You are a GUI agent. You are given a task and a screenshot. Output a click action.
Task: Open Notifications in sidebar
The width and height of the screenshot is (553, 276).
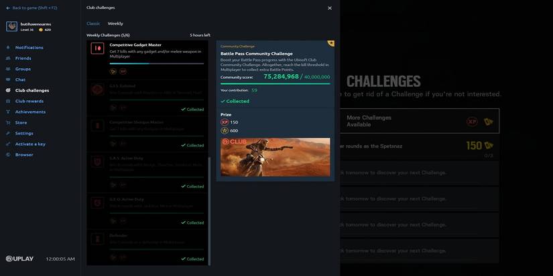[29, 47]
